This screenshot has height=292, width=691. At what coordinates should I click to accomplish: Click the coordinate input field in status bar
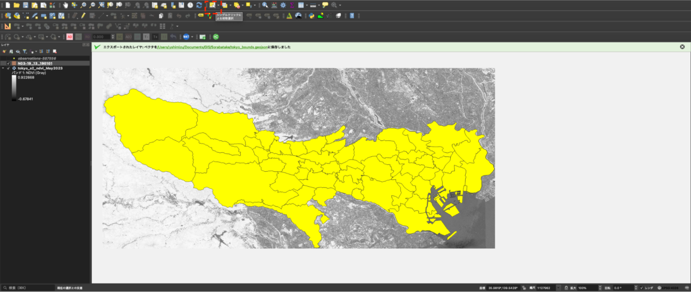click(x=504, y=288)
